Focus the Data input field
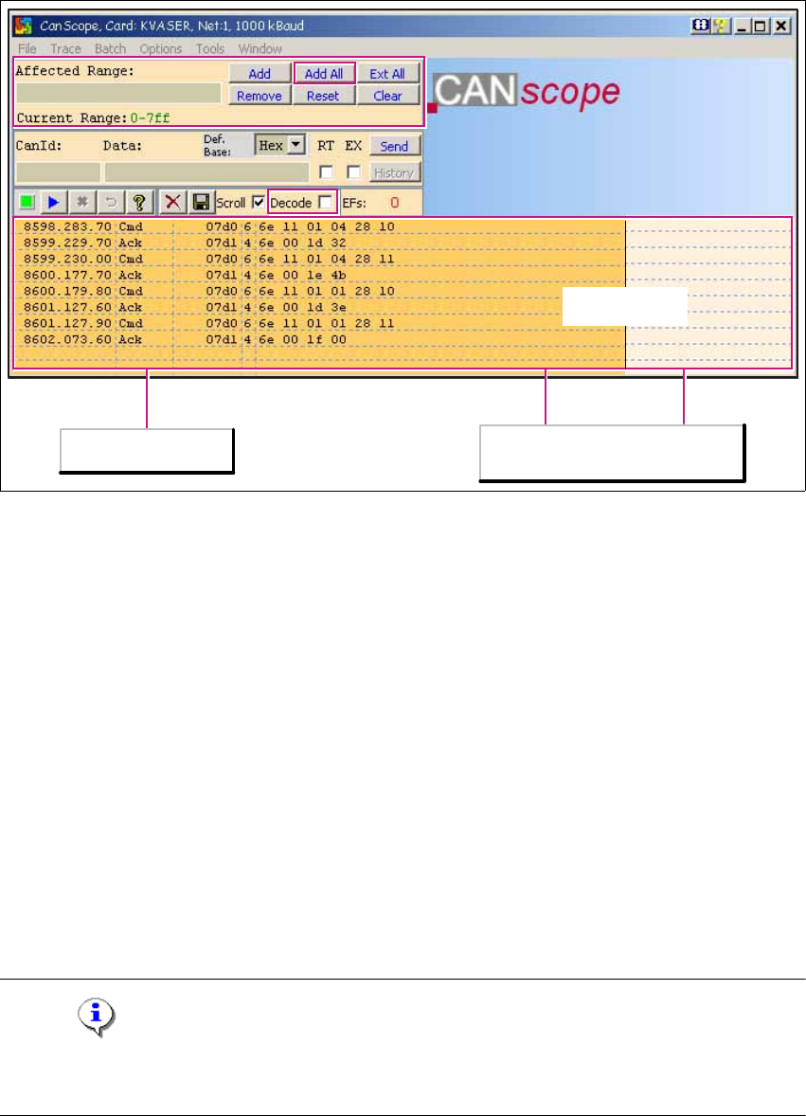This screenshot has width=806, height=1116. (x=207, y=172)
